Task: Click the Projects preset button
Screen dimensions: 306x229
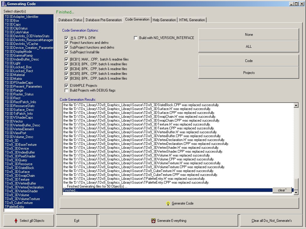Action: click(x=249, y=73)
